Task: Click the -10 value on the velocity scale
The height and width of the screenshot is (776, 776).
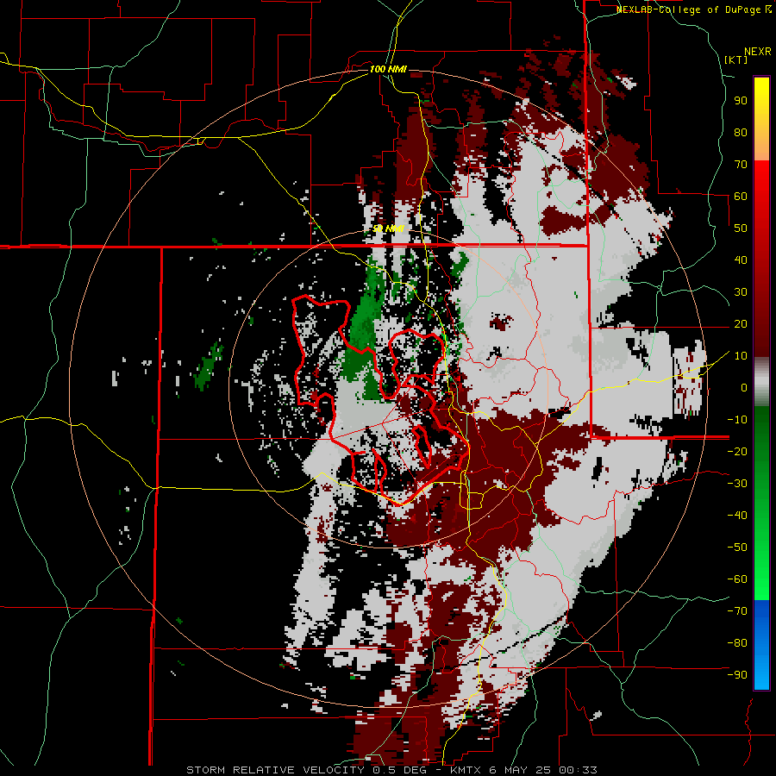Action: pos(737,420)
